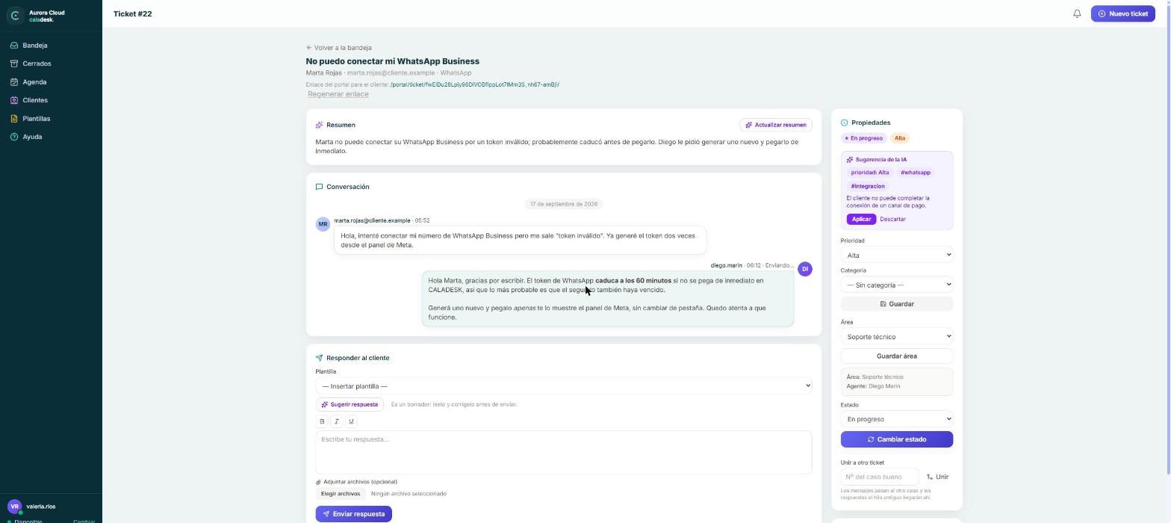Open the Insertar plantilla dropdown
This screenshot has width=1171, height=523.
click(x=563, y=386)
